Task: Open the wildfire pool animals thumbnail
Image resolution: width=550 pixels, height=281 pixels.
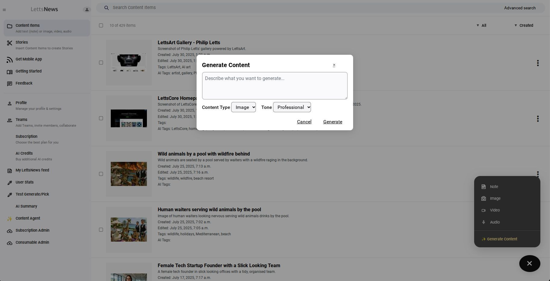Action: pos(129,174)
